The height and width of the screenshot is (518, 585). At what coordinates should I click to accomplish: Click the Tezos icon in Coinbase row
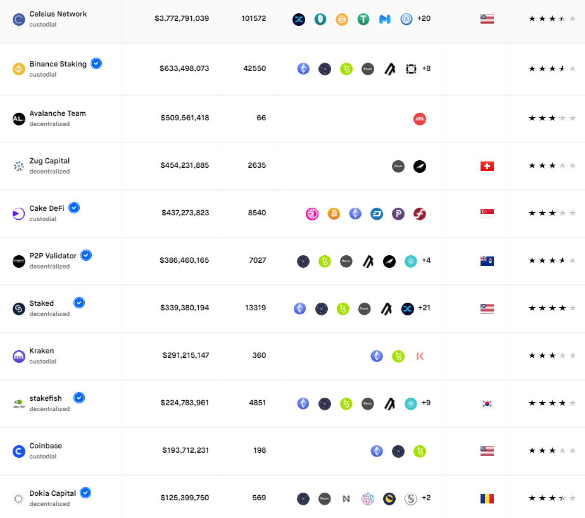pos(420,452)
